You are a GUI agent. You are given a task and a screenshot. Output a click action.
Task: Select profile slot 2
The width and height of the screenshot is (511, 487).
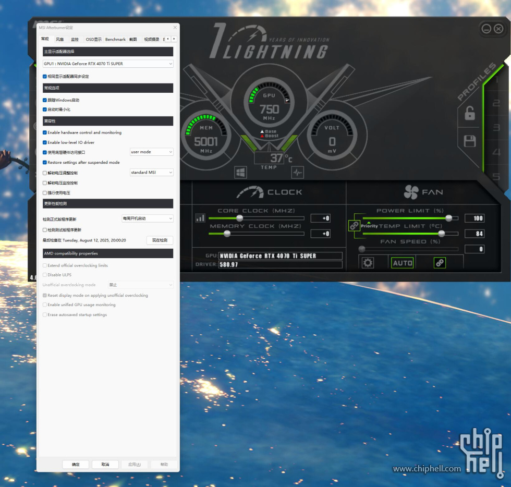click(x=496, y=103)
